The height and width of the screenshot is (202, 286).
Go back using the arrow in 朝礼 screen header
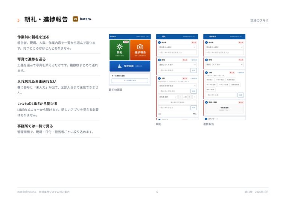click(159, 36)
